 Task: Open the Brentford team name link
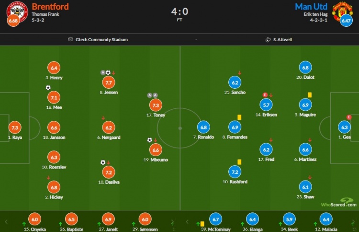(x=50, y=7)
